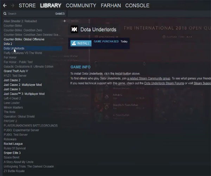Select Robowars in the list
This screenshot has height=176, width=211.
[x=10, y=139]
